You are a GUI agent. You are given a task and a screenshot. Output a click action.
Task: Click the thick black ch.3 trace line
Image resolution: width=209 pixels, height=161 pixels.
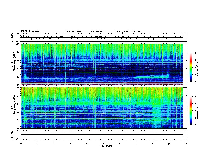point(102,135)
